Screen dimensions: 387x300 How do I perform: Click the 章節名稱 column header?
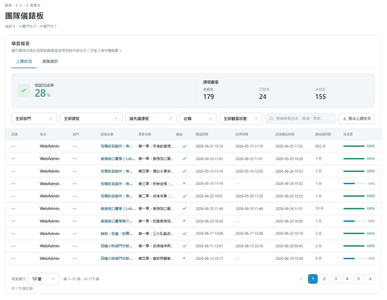[145, 134]
